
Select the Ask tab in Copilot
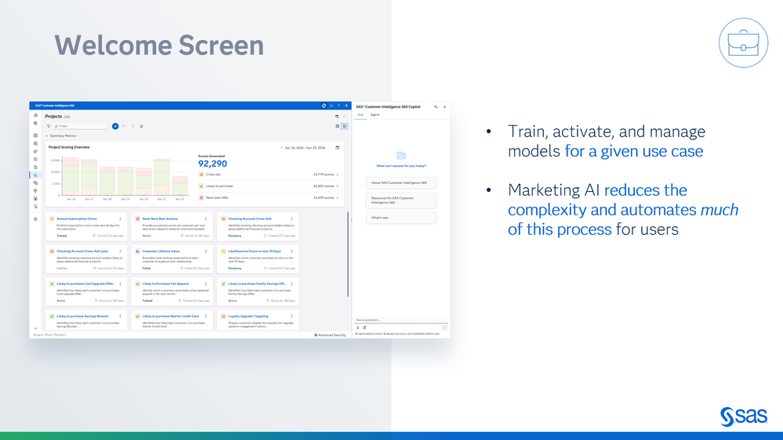click(x=361, y=115)
